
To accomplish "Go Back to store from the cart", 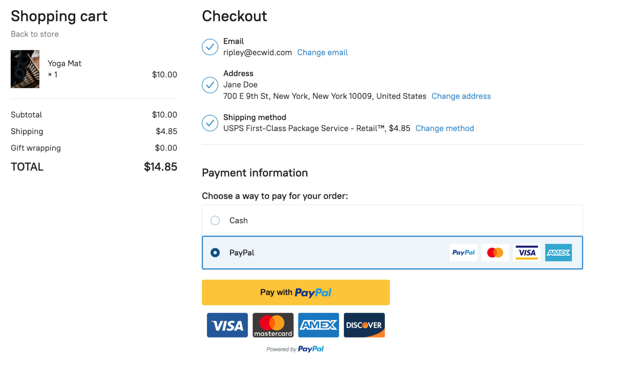I will pos(35,34).
